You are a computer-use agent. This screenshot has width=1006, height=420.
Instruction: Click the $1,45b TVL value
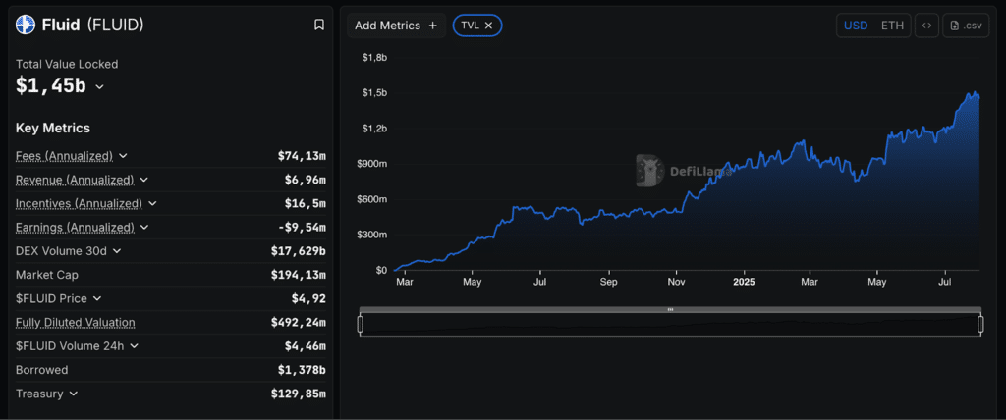click(x=51, y=85)
